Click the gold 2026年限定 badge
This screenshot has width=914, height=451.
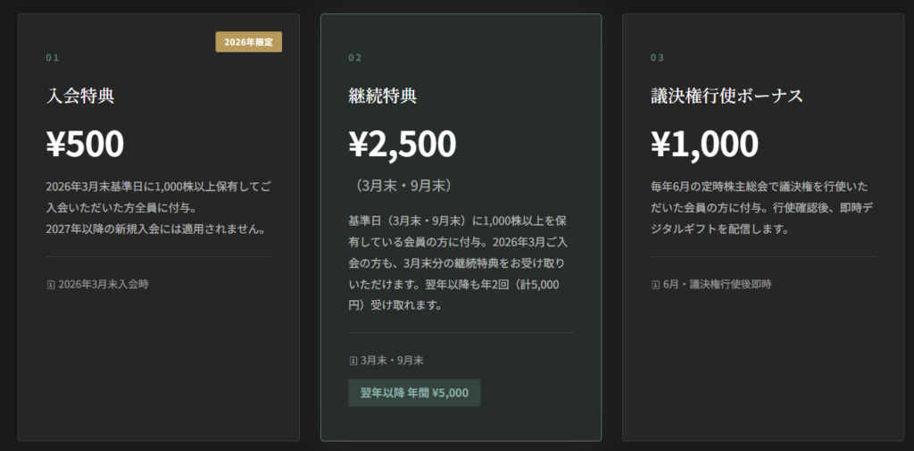(x=248, y=42)
